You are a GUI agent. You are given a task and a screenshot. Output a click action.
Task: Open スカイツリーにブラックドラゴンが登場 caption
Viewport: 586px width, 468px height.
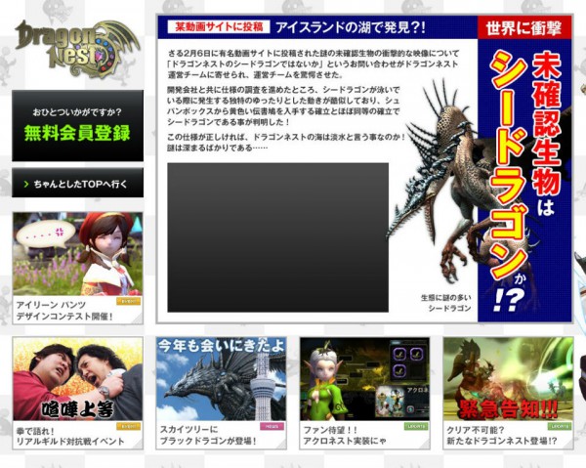click(208, 436)
